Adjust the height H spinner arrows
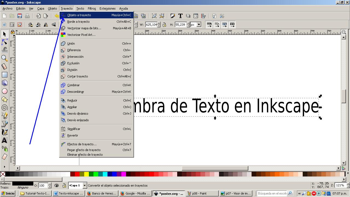Viewport: 350px width, 197px height. [x=188, y=25]
